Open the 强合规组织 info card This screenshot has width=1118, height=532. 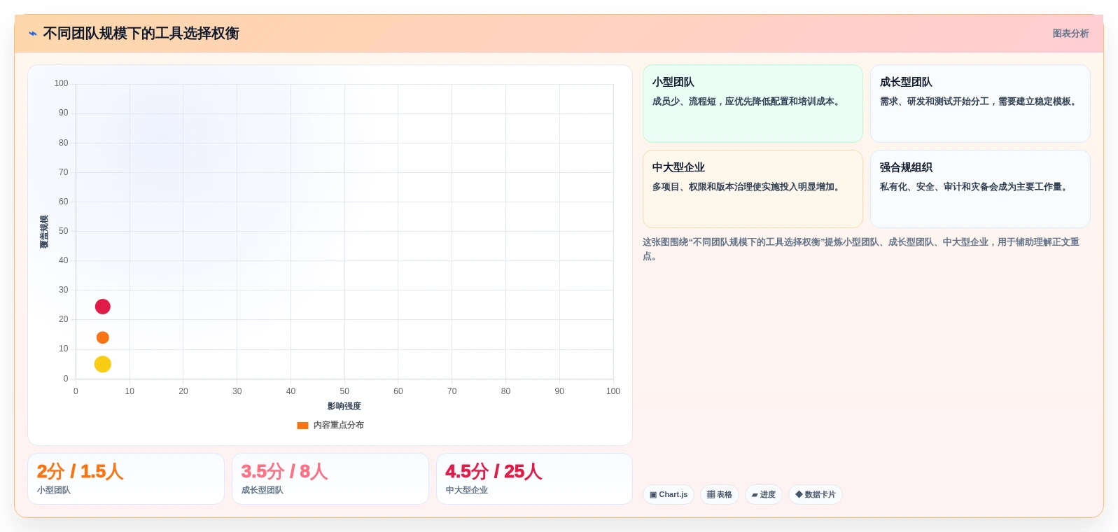pyautogui.click(x=980, y=189)
